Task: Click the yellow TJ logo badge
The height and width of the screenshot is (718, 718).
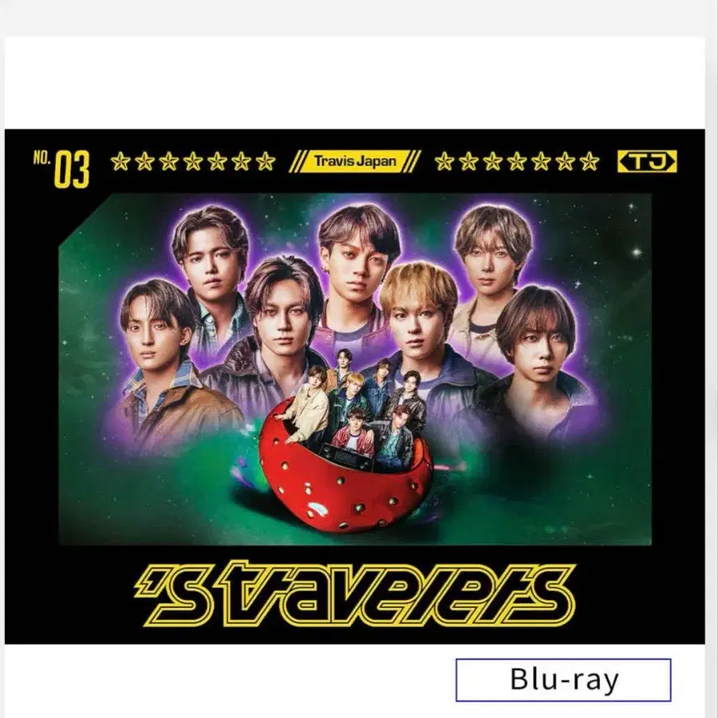Action: (647, 161)
